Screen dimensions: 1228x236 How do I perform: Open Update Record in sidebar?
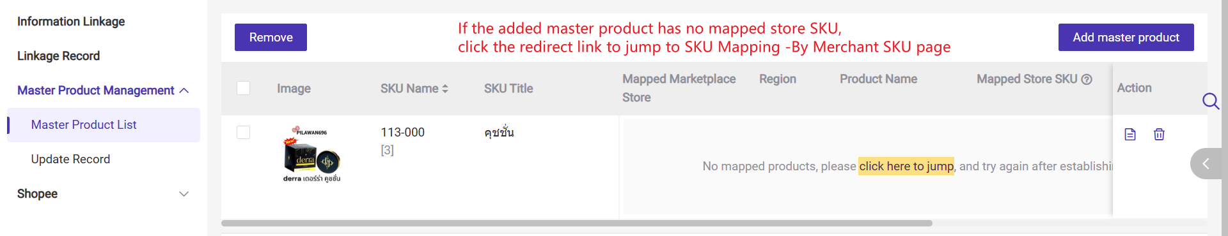pos(70,159)
